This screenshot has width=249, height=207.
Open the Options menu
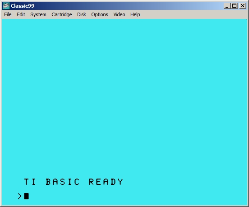pyautogui.click(x=100, y=14)
